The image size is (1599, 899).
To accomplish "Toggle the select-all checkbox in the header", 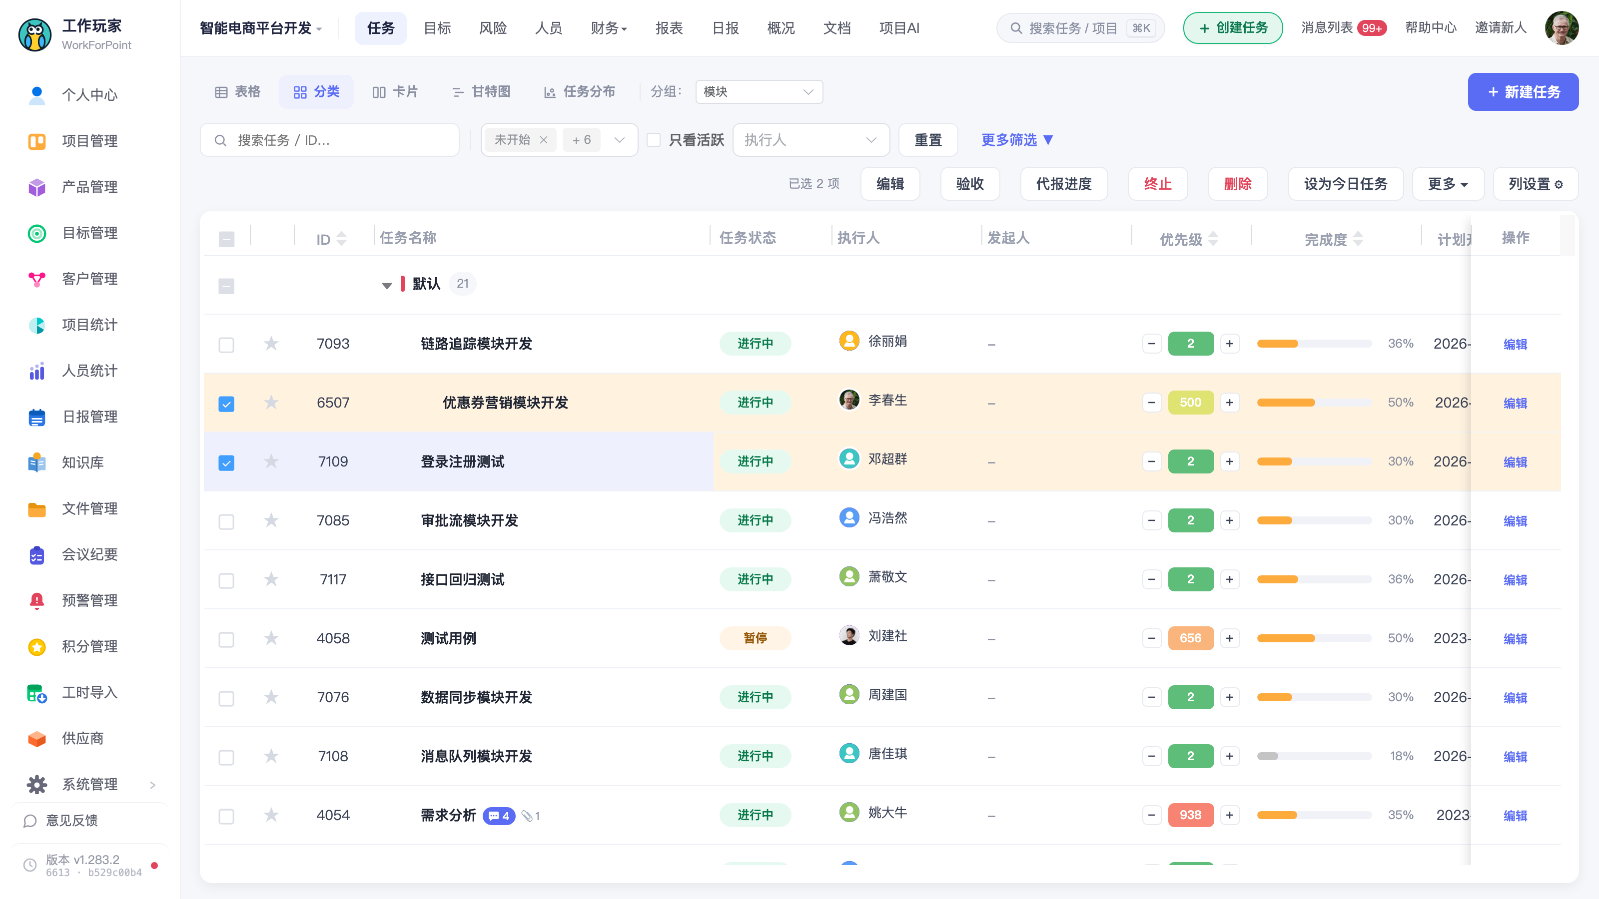I will [226, 239].
